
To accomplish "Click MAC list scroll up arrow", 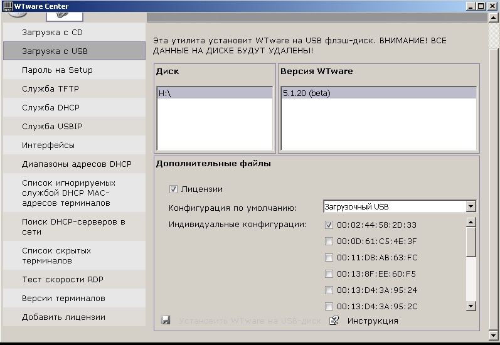I will (x=471, y=221).
